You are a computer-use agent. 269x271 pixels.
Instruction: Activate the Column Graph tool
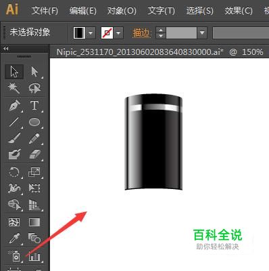(x=34, y=256)
